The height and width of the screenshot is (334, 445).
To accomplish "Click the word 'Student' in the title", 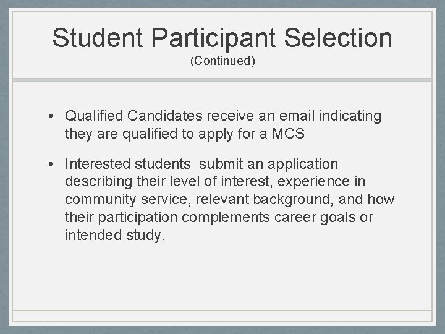I will [x=98, y=37].
